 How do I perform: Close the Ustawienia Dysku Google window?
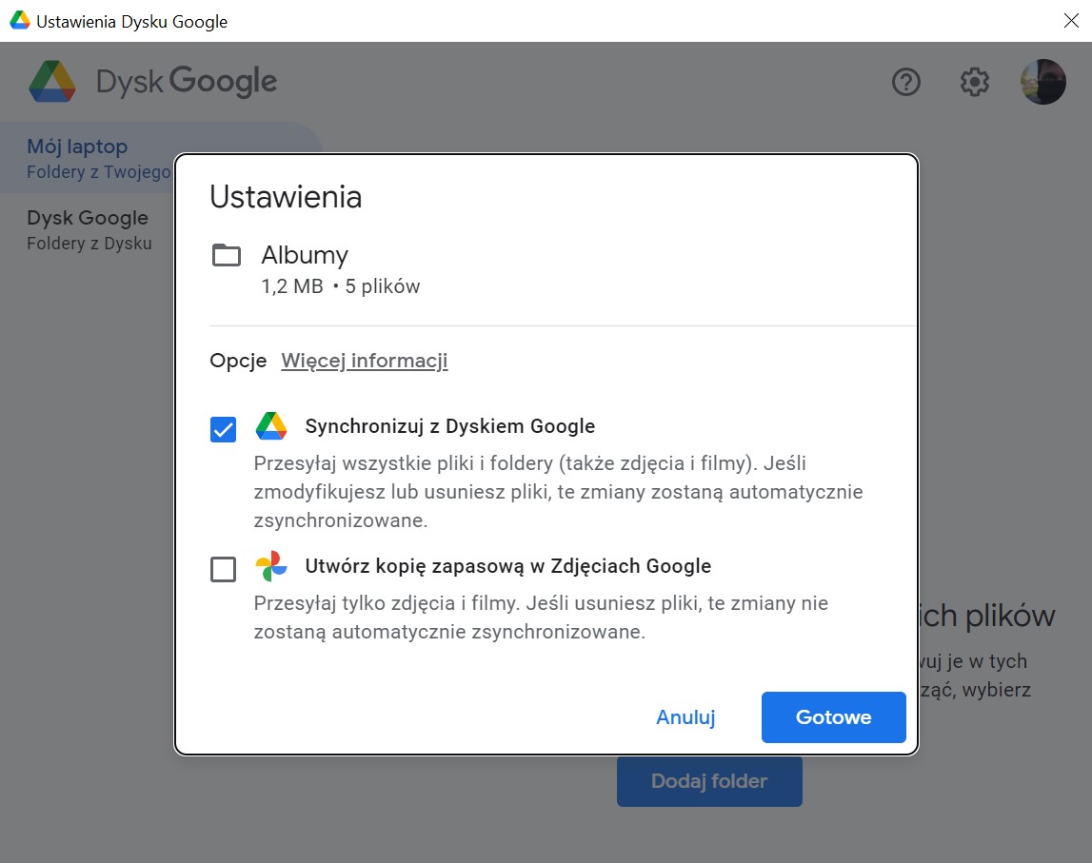point(1071,21)
